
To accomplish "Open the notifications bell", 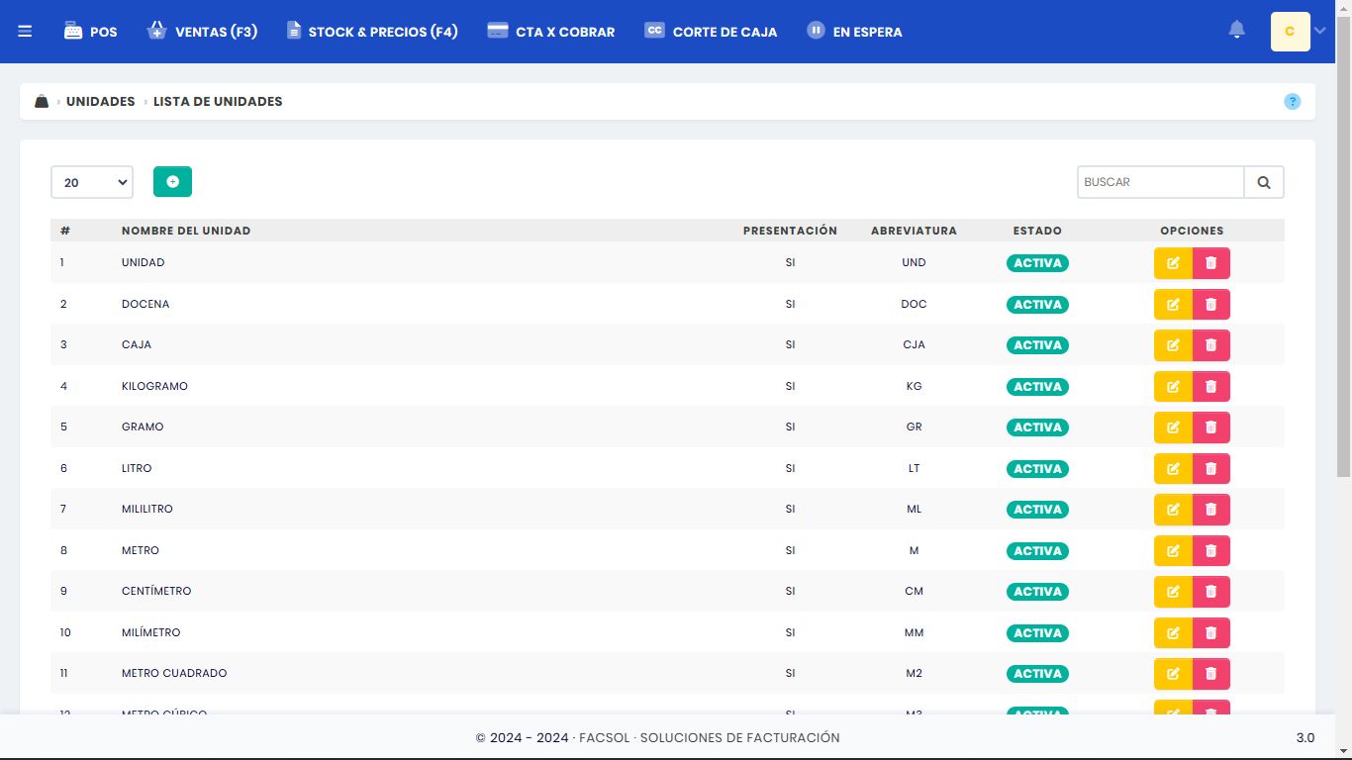I will click(1236, 31).
